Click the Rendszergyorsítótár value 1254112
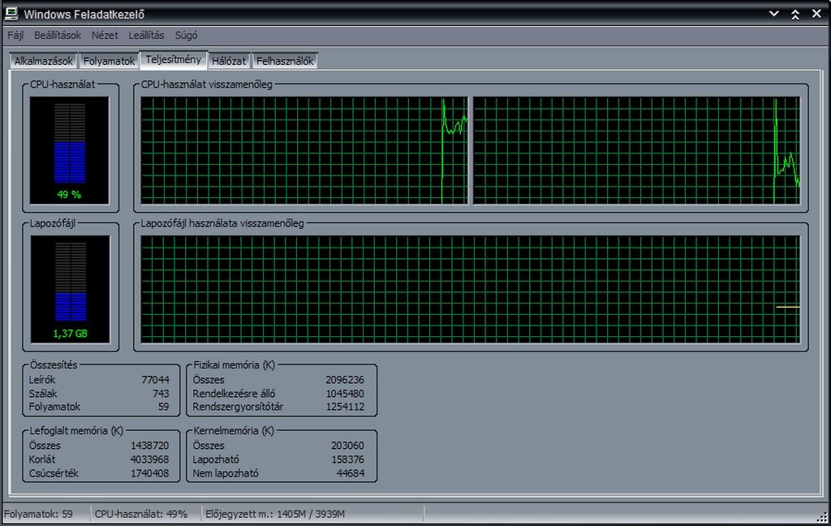The width and height of the screenshot is (831, 526). click(x=344, y=407)
